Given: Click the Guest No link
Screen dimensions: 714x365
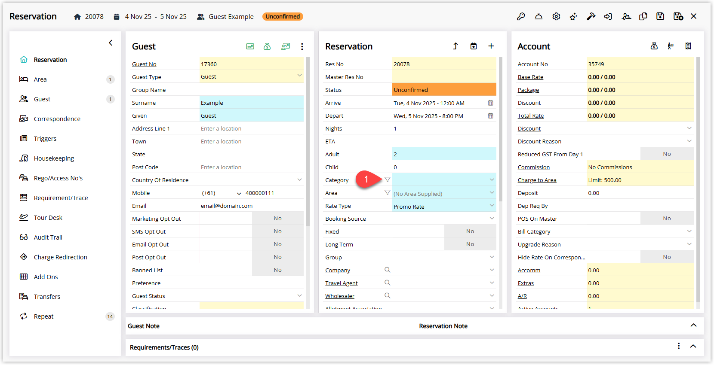Looking at the screenshot, I should 144,64.
